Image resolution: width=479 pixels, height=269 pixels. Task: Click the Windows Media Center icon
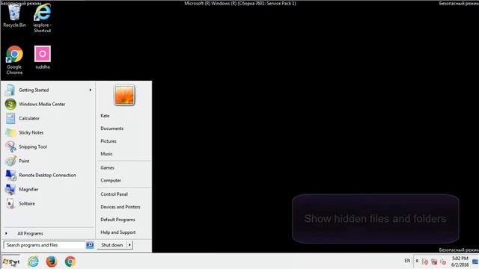point(10,105)
